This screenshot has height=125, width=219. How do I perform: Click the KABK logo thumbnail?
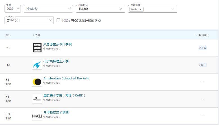(x=37, y=99)
